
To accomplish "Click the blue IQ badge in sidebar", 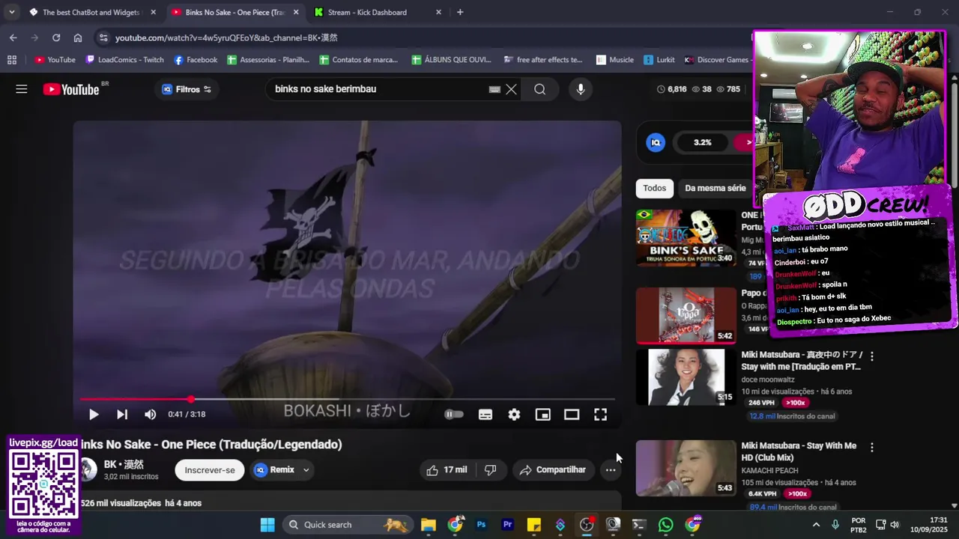I will pyautogui.click(x=656, y=142).
